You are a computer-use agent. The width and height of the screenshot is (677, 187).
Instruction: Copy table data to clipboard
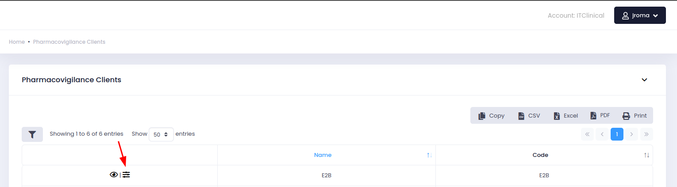492,116
